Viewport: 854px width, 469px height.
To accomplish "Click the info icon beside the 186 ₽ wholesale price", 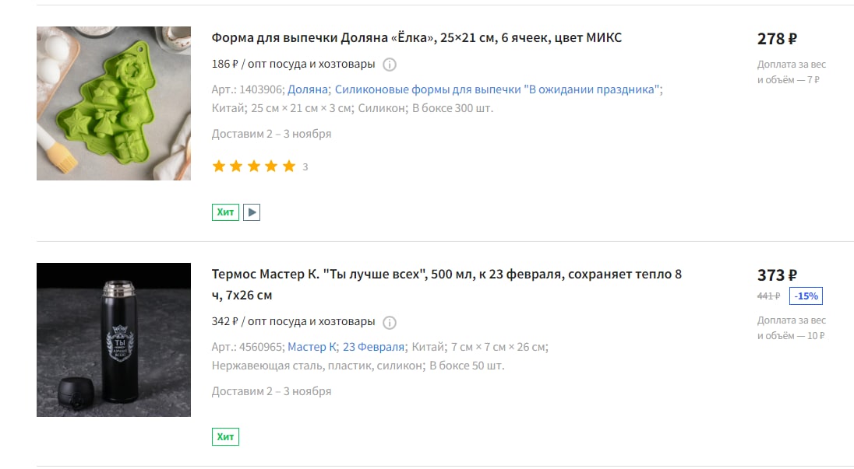I will (x=390, y=65).
